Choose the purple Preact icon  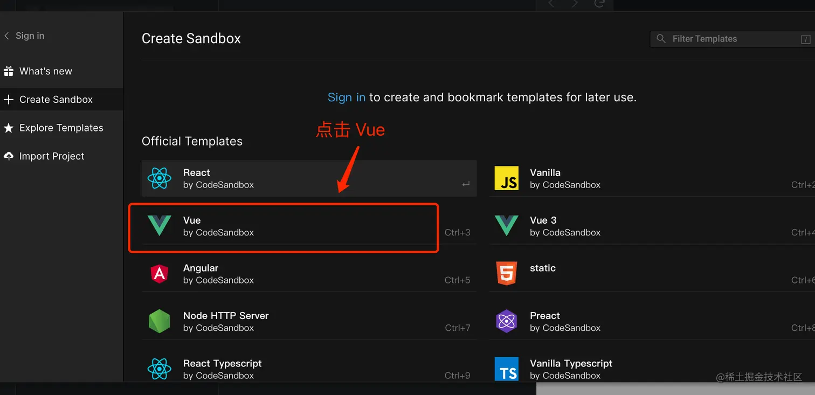coord(506,322)
